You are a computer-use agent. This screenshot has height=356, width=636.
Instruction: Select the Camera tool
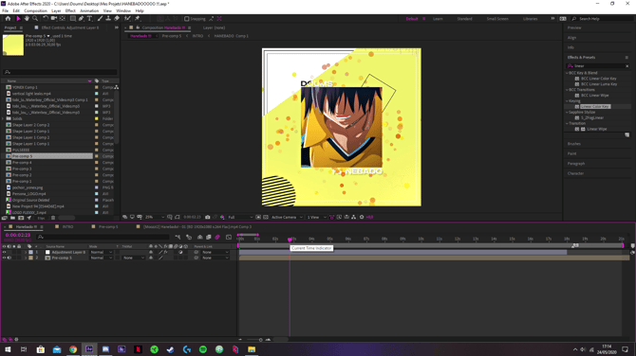click(x=53, y=19)
